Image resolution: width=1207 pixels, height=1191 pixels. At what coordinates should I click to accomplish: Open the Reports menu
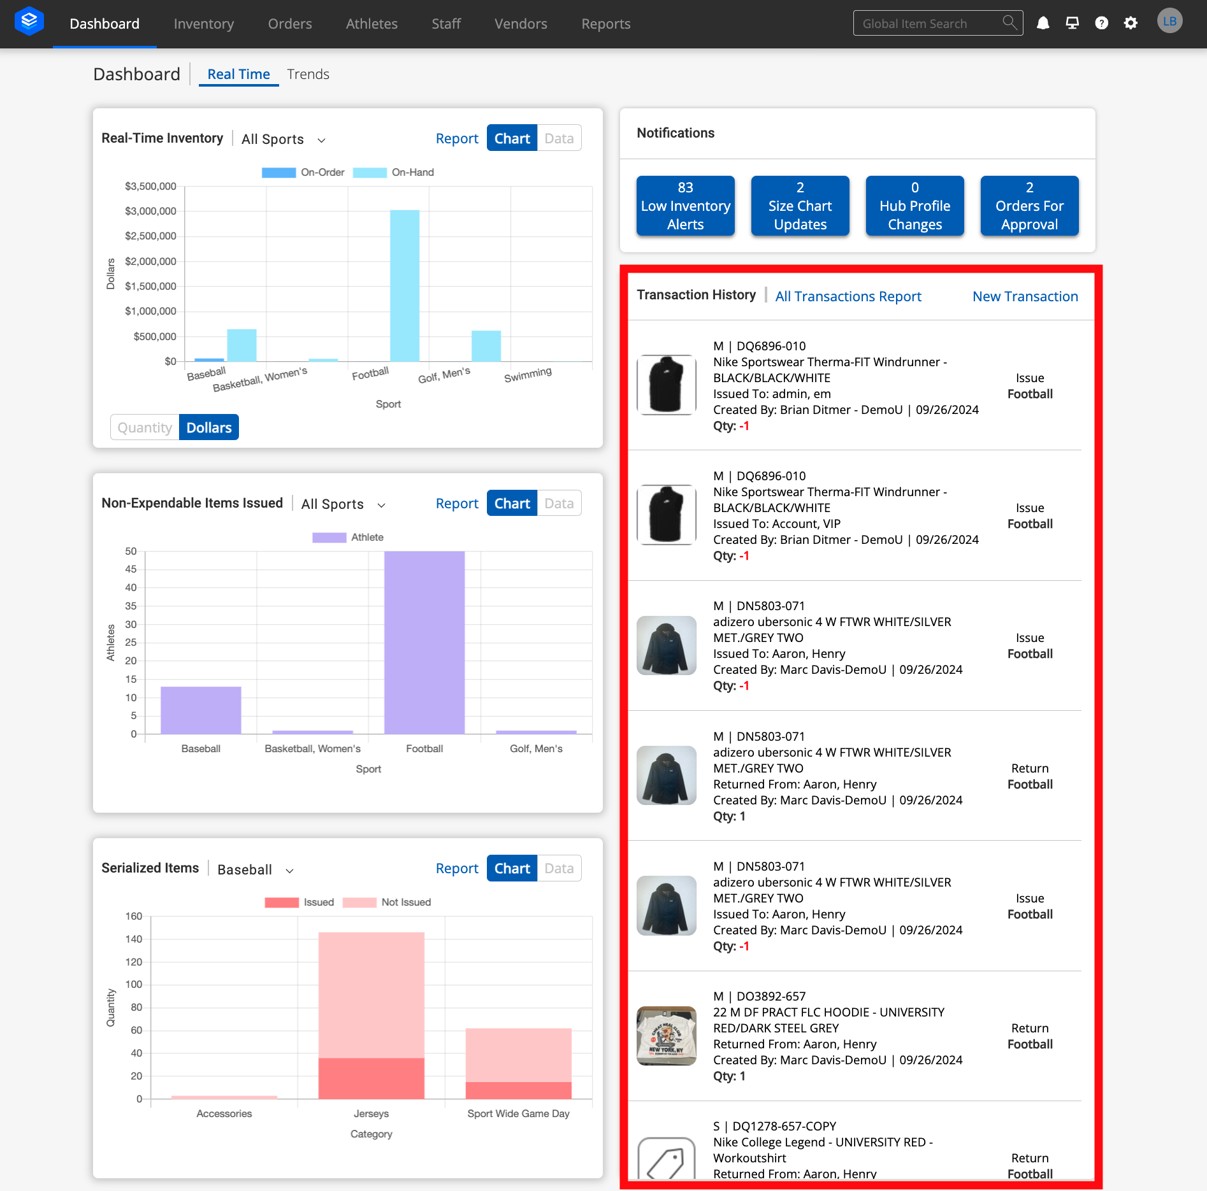pyautogui.click(x=606, y=24)
